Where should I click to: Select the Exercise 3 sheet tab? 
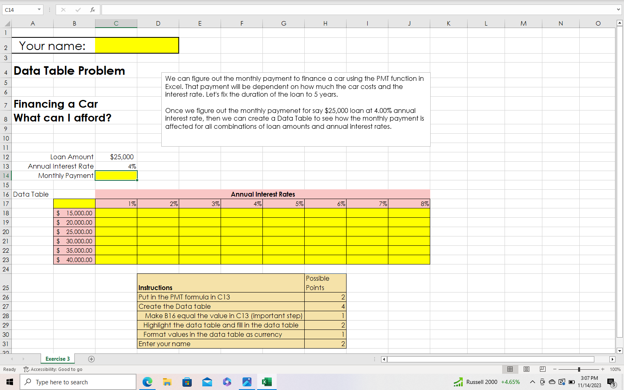pyautogui.click(x=57, y=359)
